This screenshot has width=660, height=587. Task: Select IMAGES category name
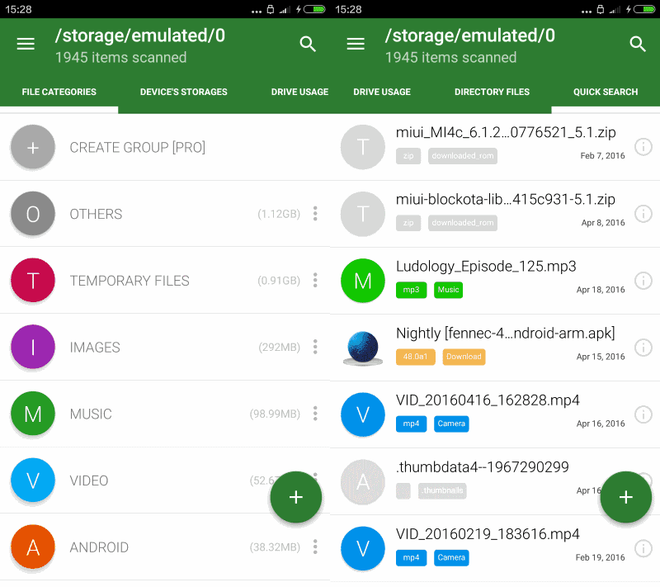click(95, 348)
